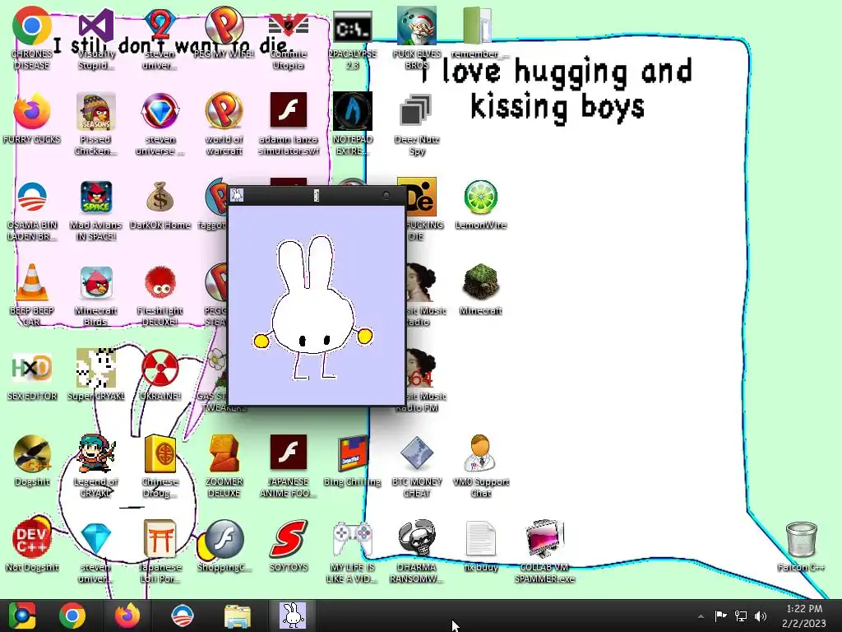Click the Start button on the taskbar

[22, 616]
